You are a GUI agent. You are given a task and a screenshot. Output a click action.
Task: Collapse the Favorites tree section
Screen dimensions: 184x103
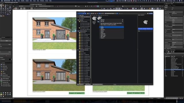tap(78, 20)
